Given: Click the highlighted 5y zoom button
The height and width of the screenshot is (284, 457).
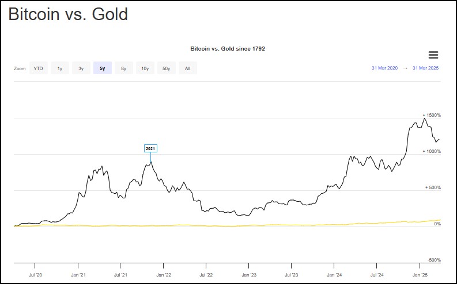Looking at the screenshot, I should pos(103,68).
